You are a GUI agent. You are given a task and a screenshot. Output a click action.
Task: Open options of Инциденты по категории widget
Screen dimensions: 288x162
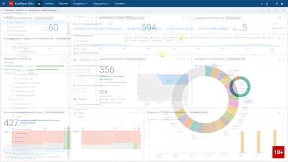(x=284, y=59)
